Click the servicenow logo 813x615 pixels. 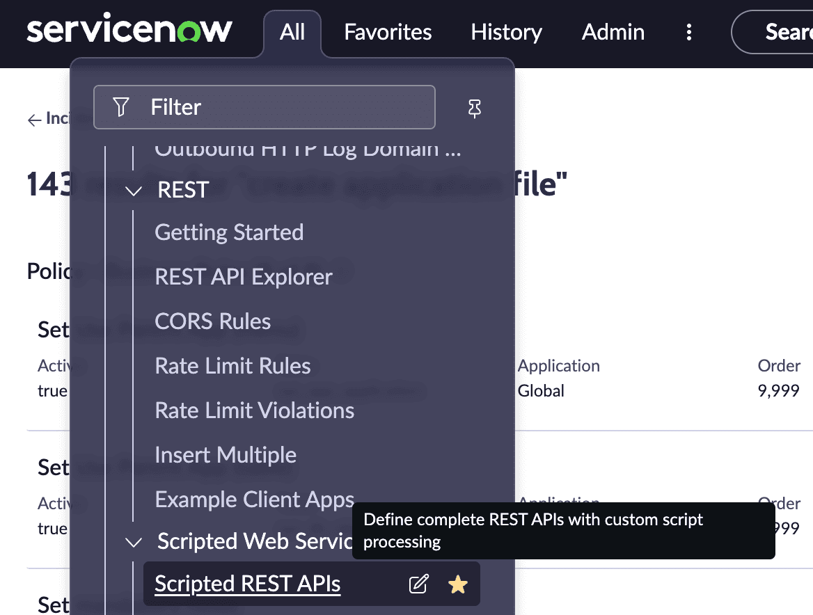click(129, 29)
